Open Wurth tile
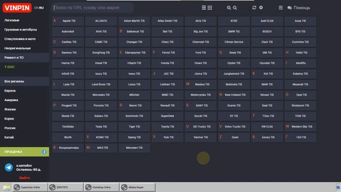The height and width of the screenshot is (192, 341). pos(68,138)
